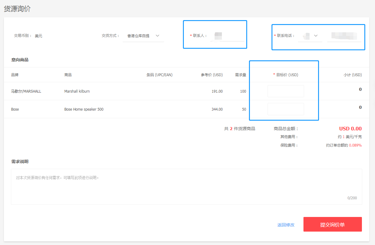Click into the 需求说明 description text area

pyautogui.click(x=186, y=186)
